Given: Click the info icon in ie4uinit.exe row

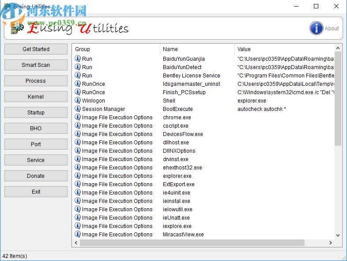Looking at the screenshot, I should (x=77, y=192).
